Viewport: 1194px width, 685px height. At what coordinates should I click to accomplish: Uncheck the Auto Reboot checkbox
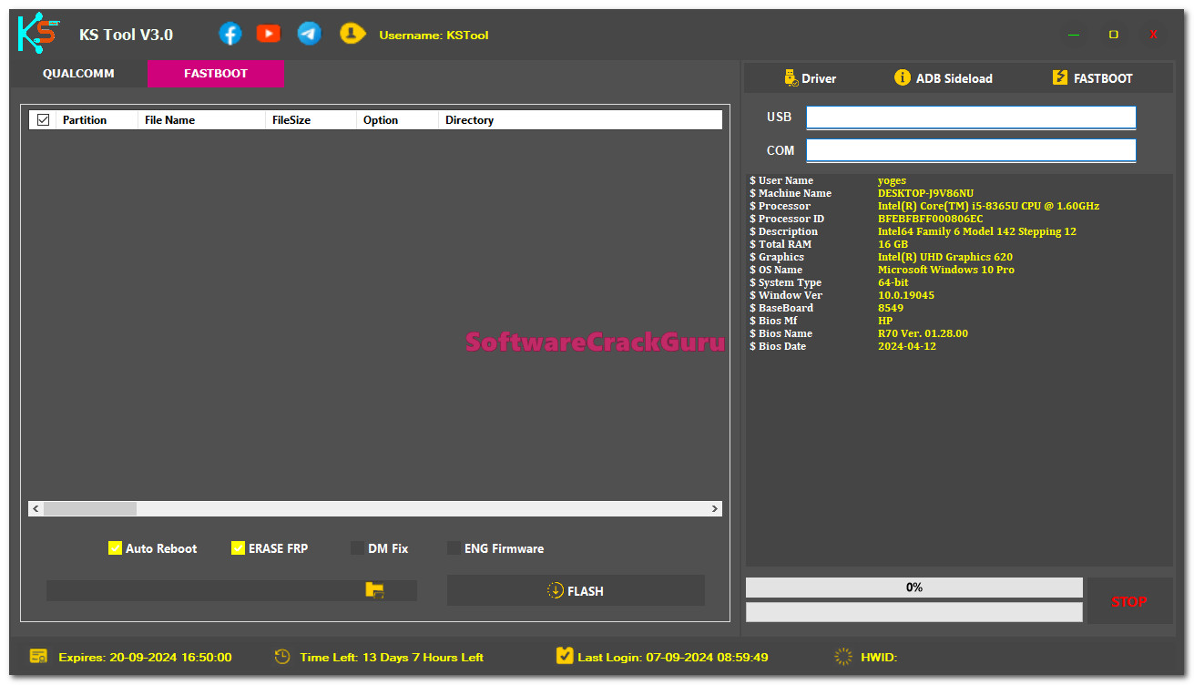[115, 548]
